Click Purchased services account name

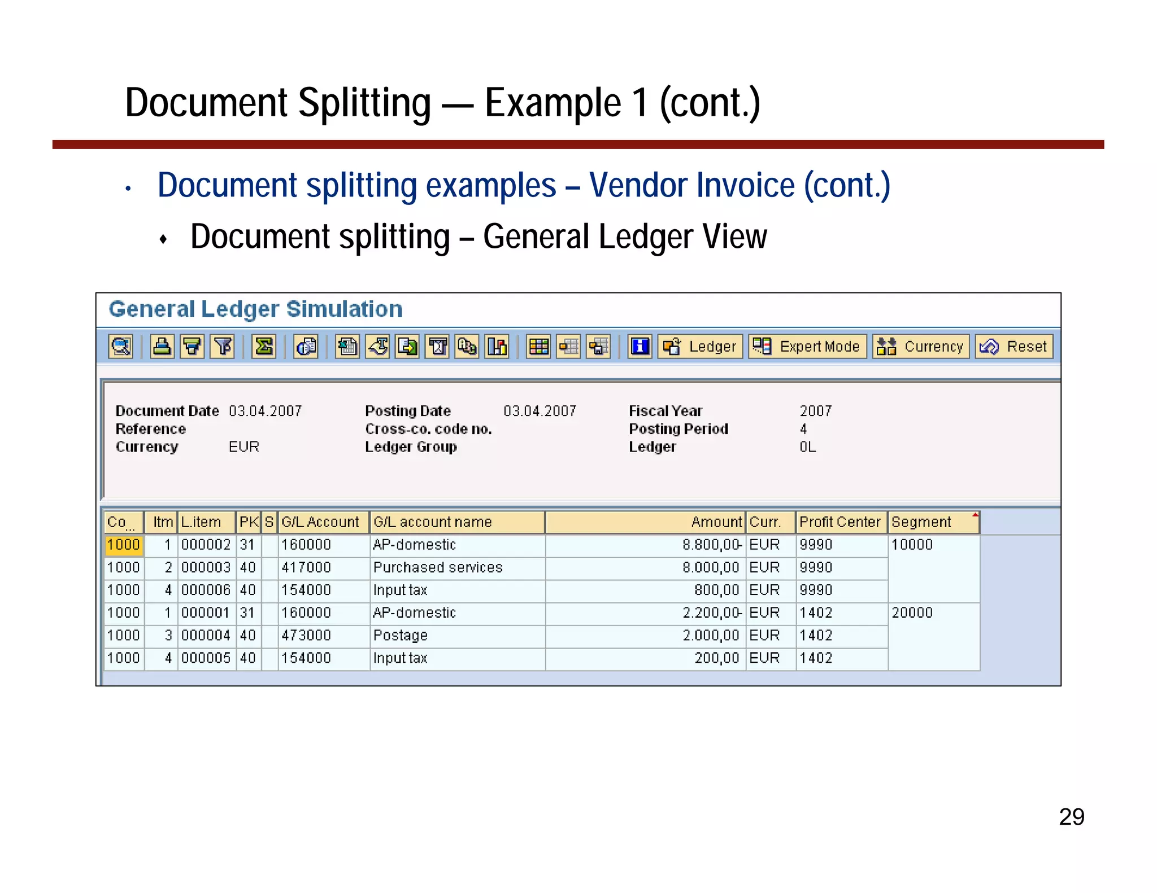(458, 568)
